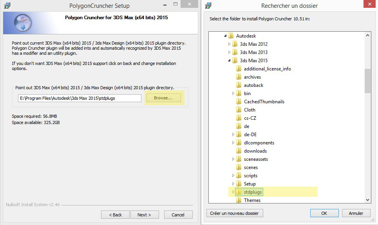Click Annuler in the folder dialog
The width and height of the screenshot is (378, 225).
(356, 213)
